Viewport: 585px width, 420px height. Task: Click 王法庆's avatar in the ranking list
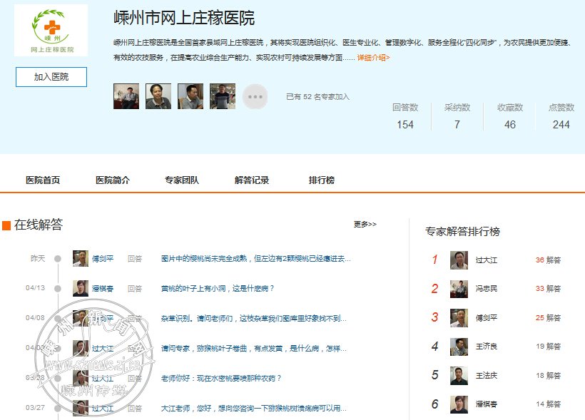pyautogui.click(x=459, y=376)
